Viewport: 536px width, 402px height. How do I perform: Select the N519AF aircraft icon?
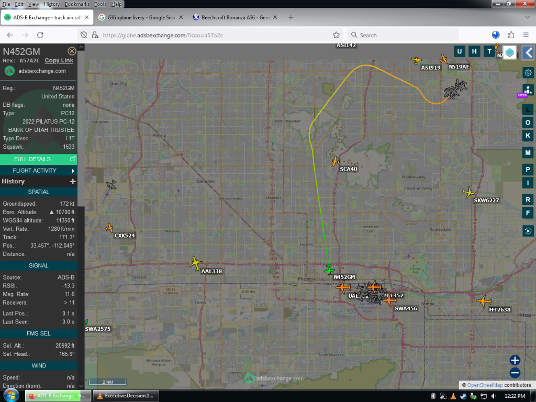point(444,59)
